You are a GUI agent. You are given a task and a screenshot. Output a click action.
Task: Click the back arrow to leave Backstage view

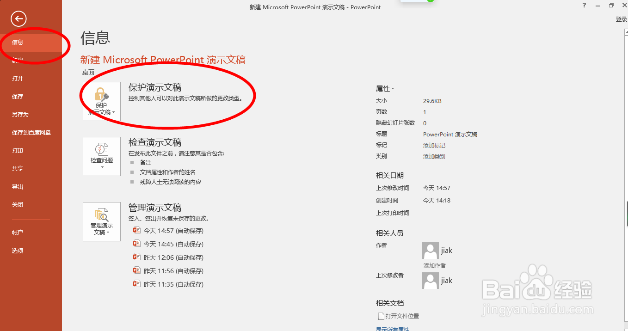click(18, 19)
